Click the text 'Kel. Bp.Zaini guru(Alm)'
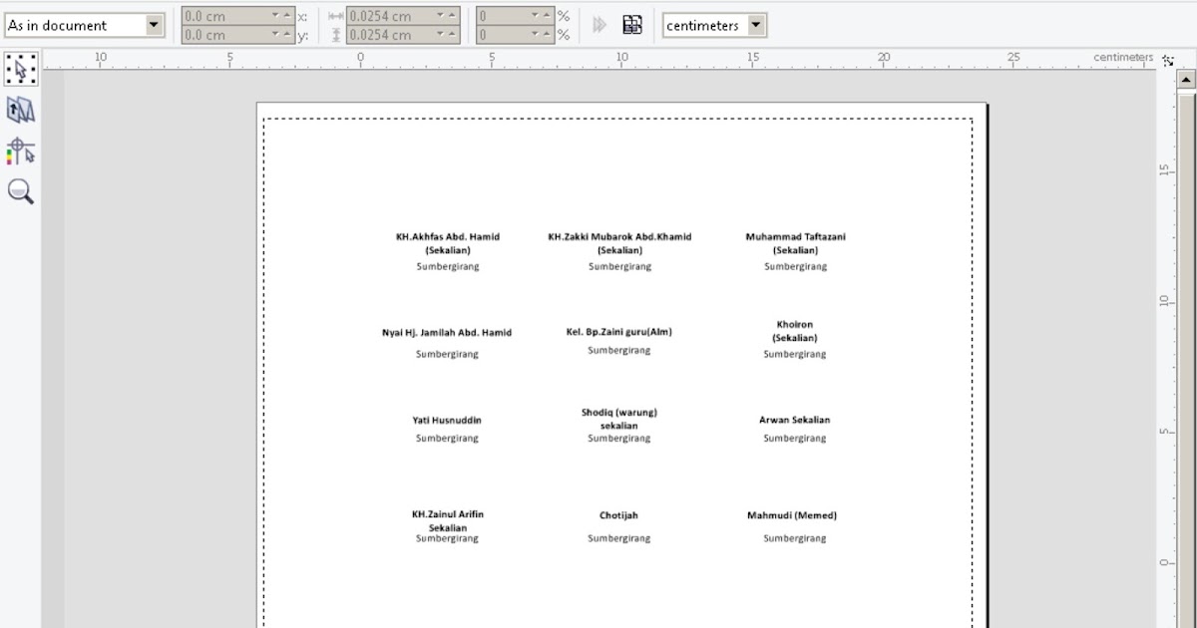Image resolution: width=1197 pixels, height=628 pixels. [x=619, y=332]
